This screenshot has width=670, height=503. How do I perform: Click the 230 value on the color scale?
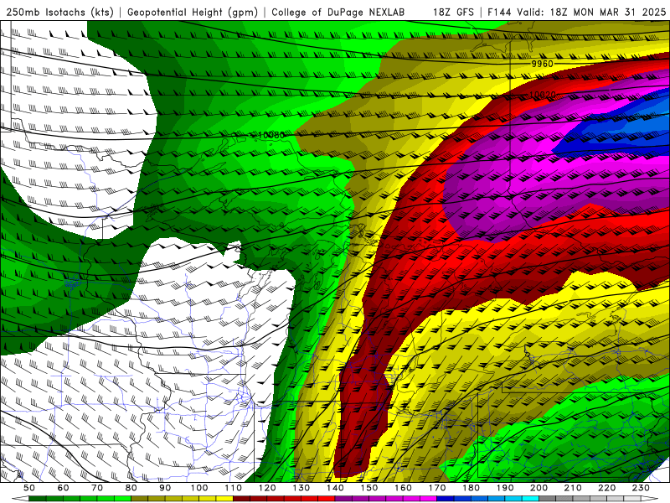[x=641, y=488]
